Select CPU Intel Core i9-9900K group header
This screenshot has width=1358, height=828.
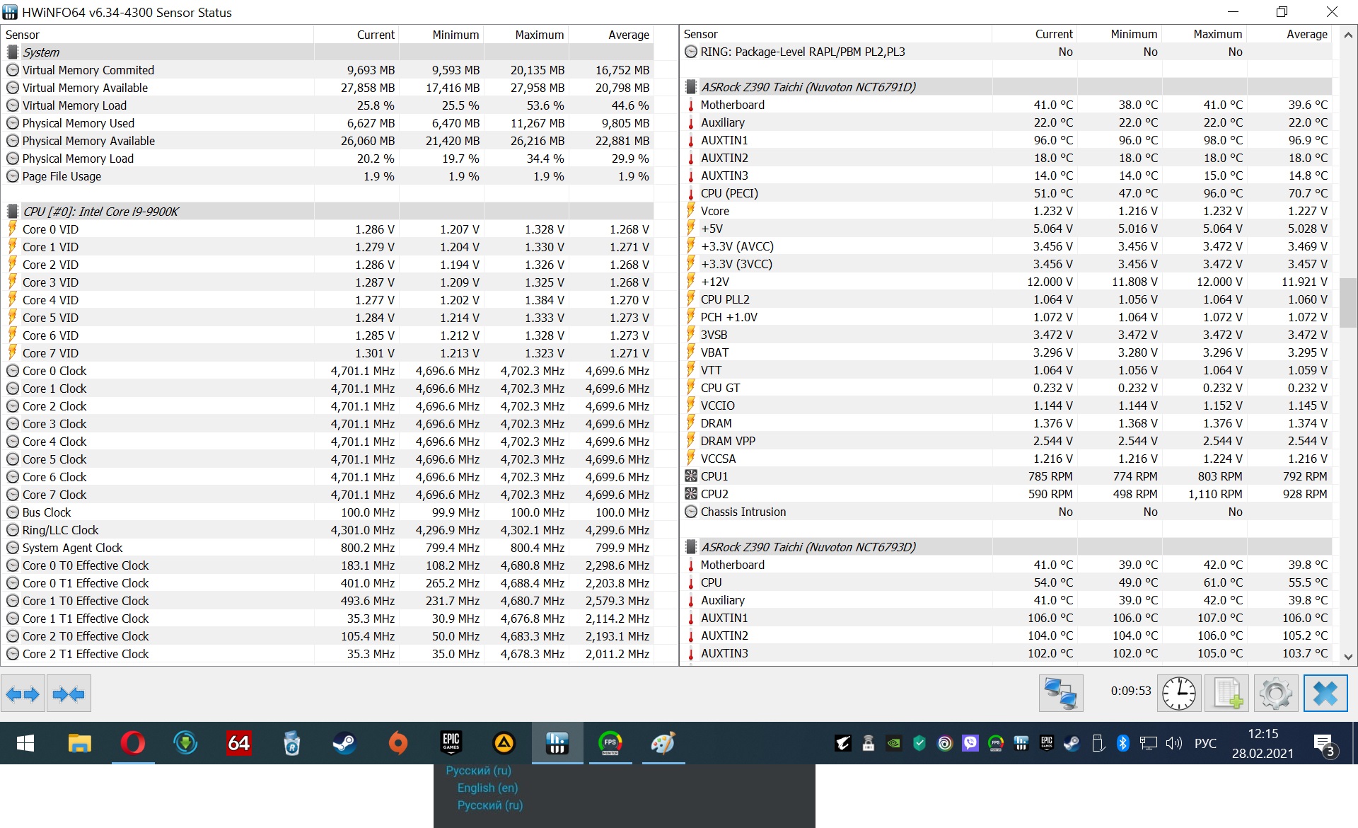[100, 212]
